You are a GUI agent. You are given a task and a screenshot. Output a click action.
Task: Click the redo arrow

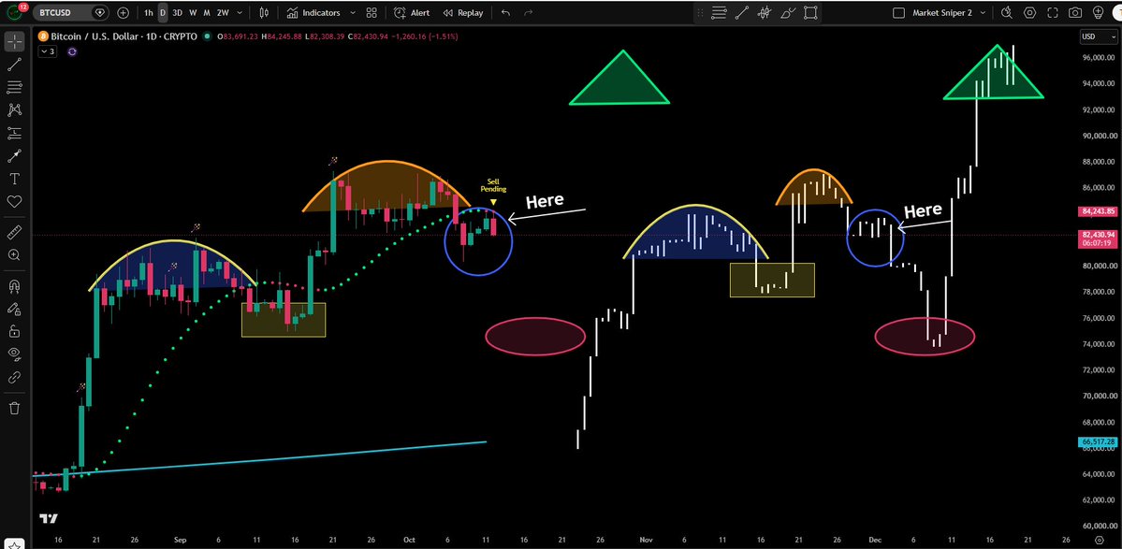[x=529, y=13]
